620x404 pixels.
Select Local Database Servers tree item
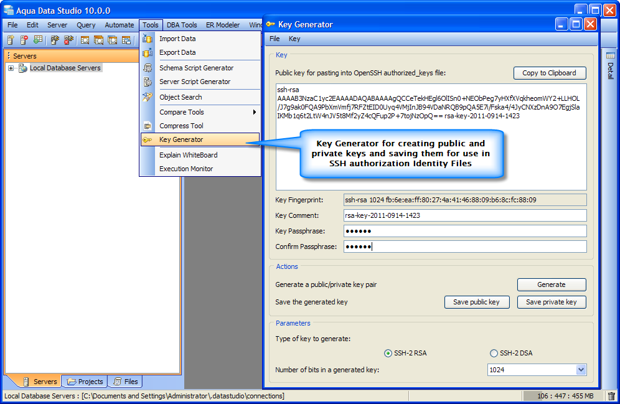(65, 68)
